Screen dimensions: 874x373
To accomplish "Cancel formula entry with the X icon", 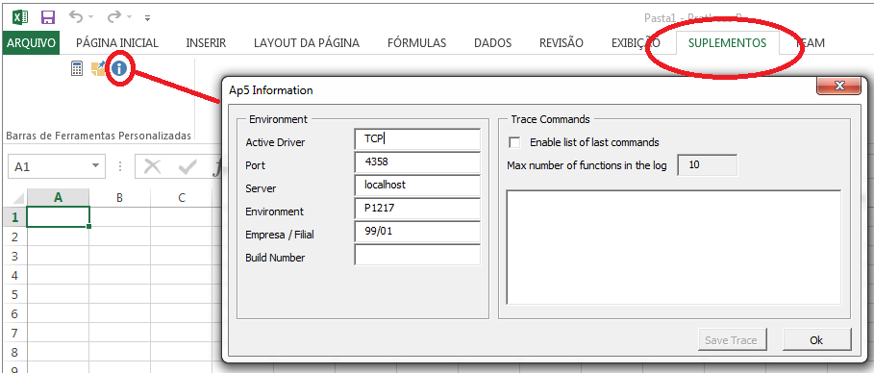I will tap(152, 166).
